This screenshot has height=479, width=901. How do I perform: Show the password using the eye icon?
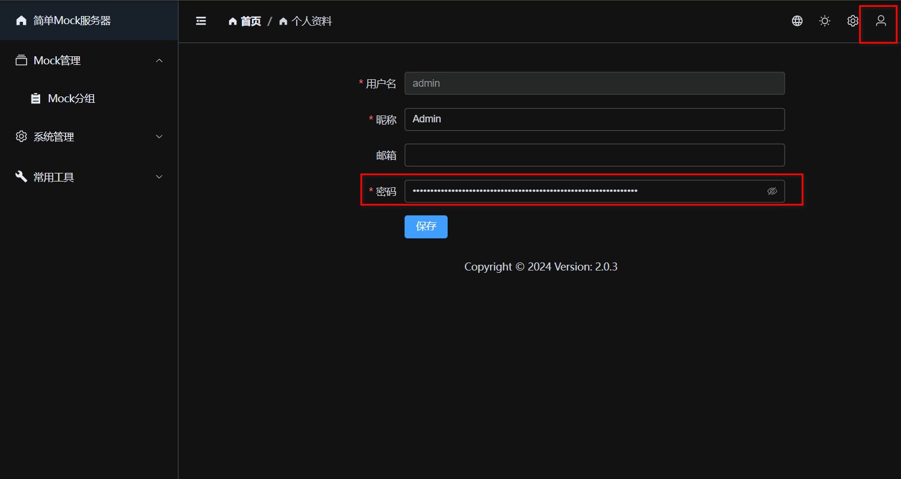[x=772, y=191]
